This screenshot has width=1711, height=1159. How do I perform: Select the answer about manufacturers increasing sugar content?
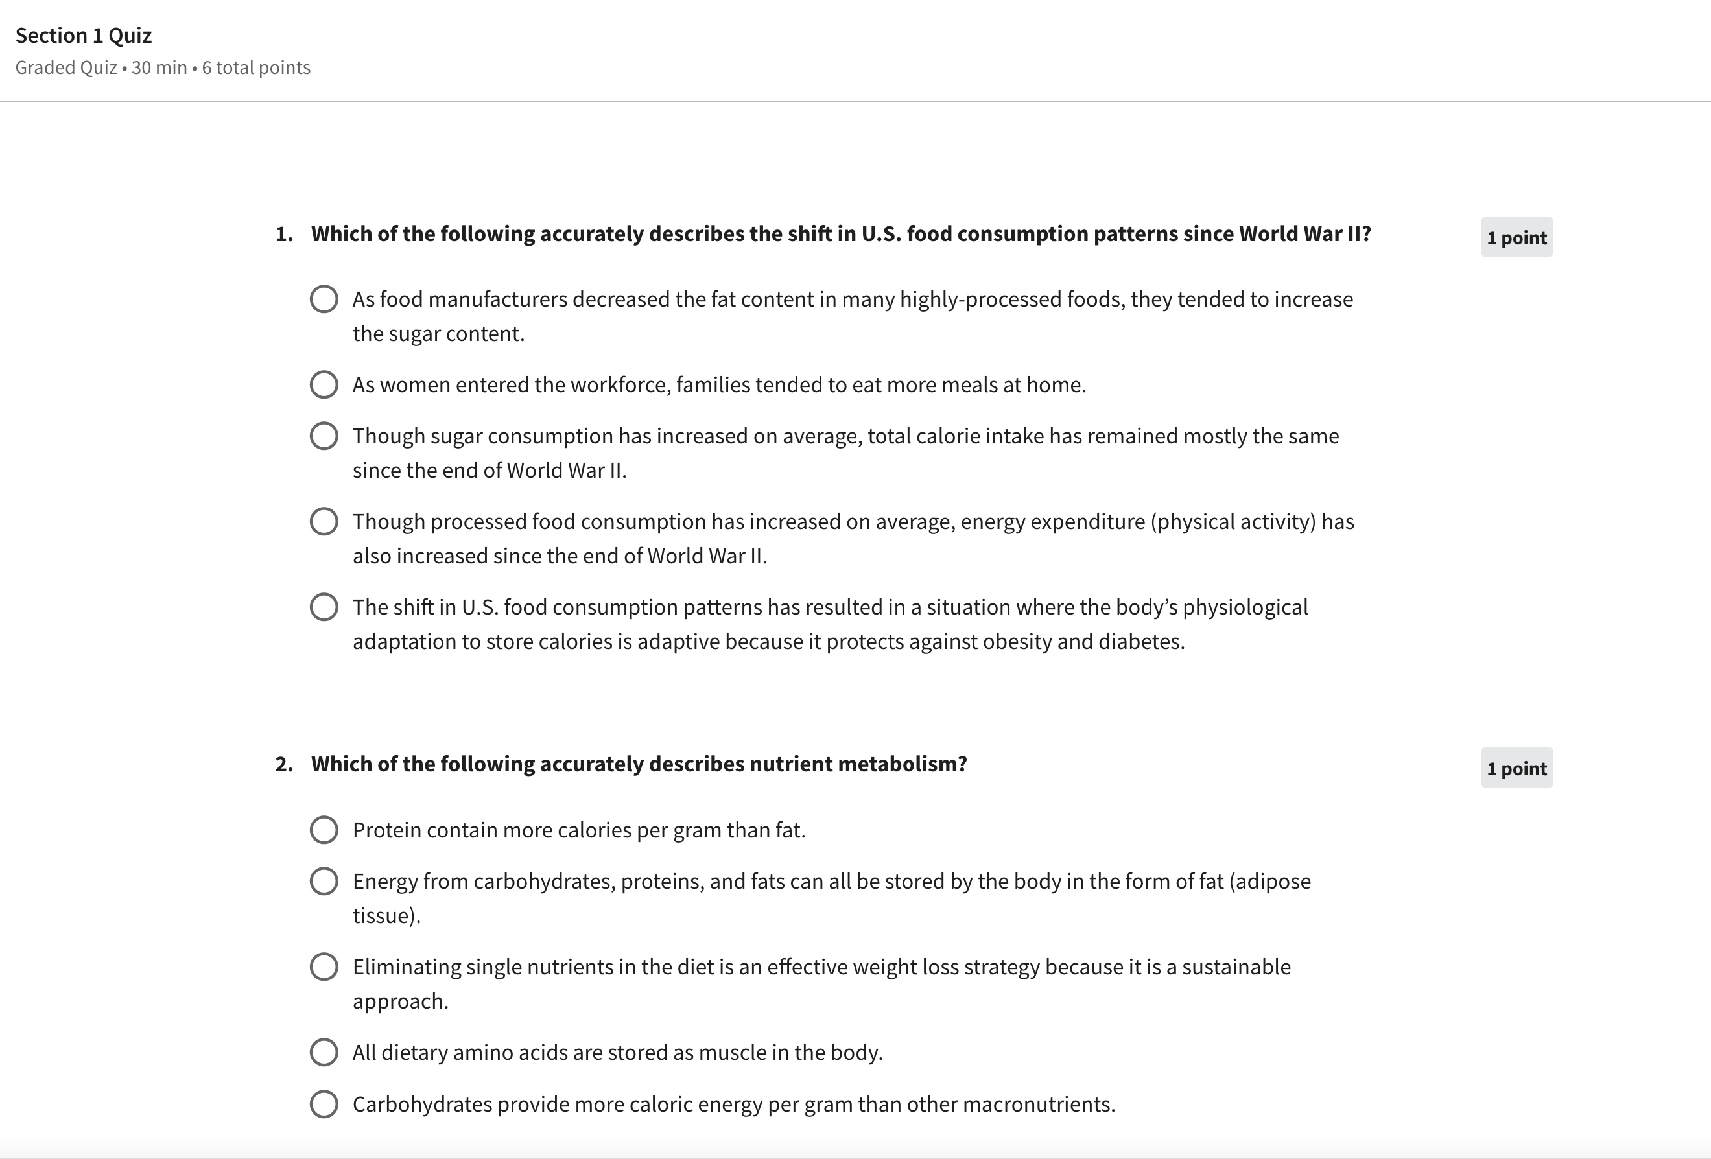[x=324, y=299]
